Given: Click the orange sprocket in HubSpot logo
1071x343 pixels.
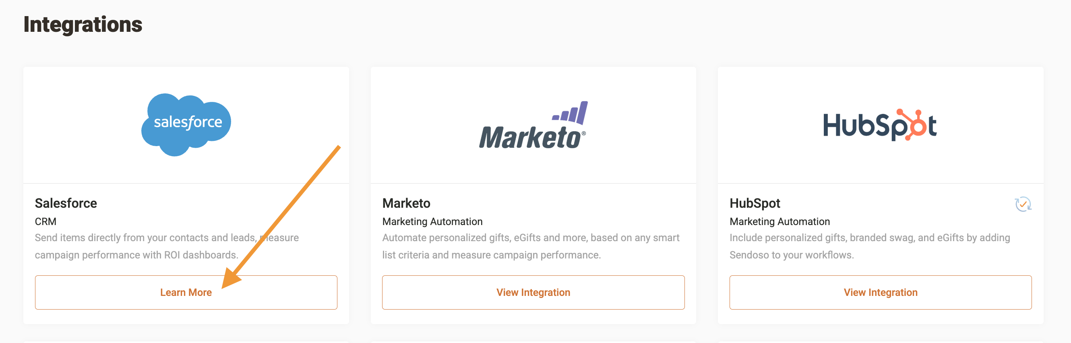Looking at the screenshot, I should (x=913, y=124).
